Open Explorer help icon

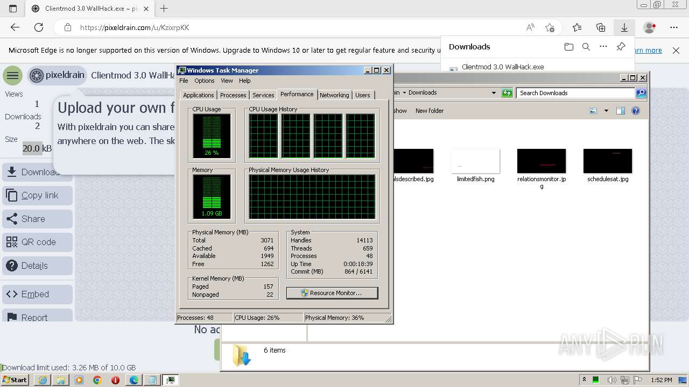click(x=636, y=111)
